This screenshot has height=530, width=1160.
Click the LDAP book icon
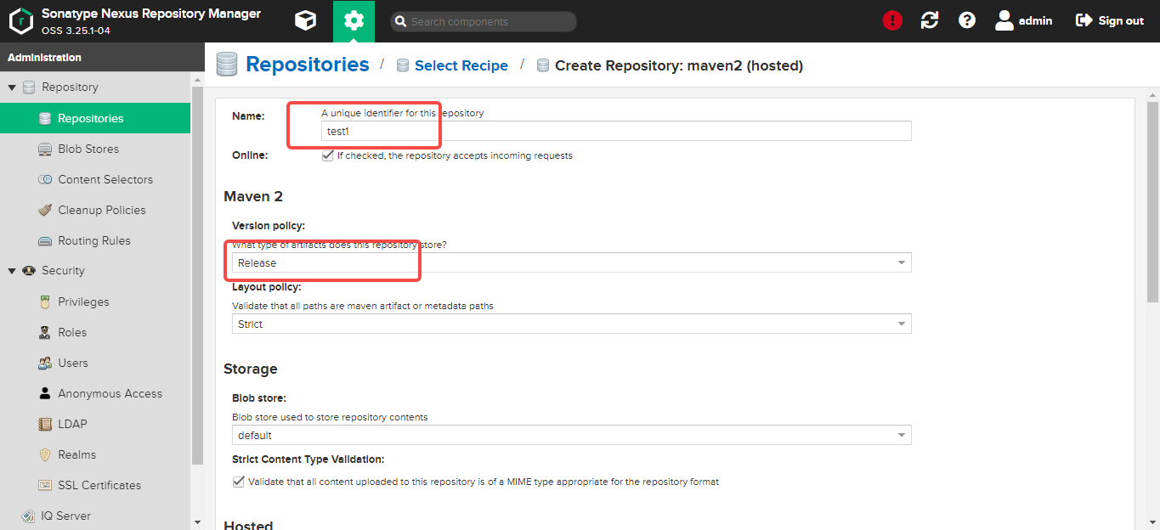45,425
